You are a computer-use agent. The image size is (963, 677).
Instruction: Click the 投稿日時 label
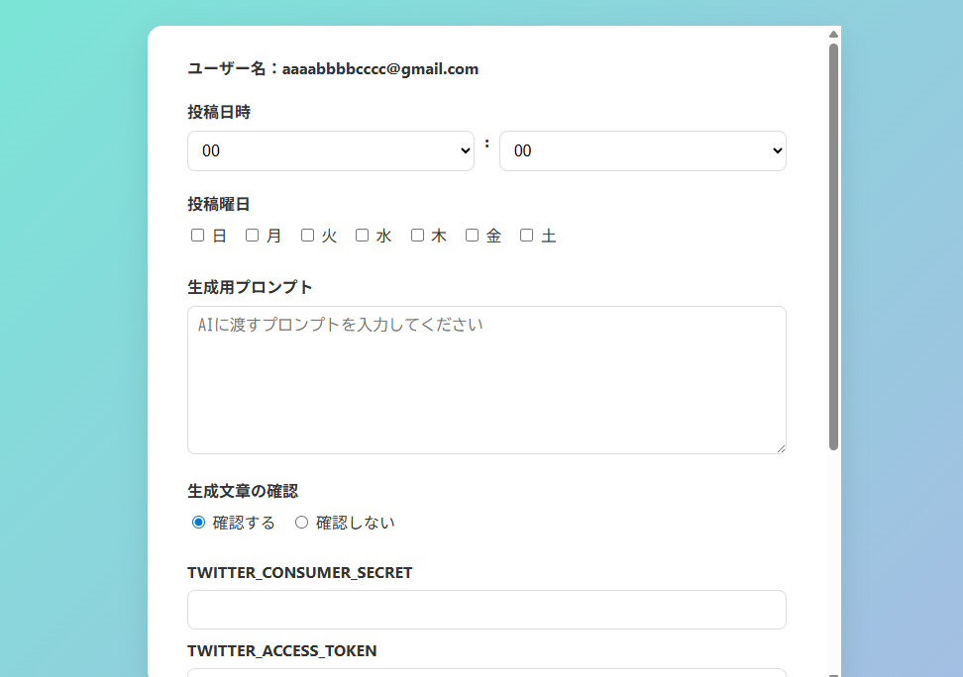(x=219, y=112)
